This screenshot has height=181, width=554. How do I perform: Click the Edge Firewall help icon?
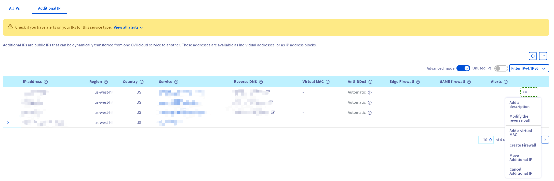tap(418, 82)
